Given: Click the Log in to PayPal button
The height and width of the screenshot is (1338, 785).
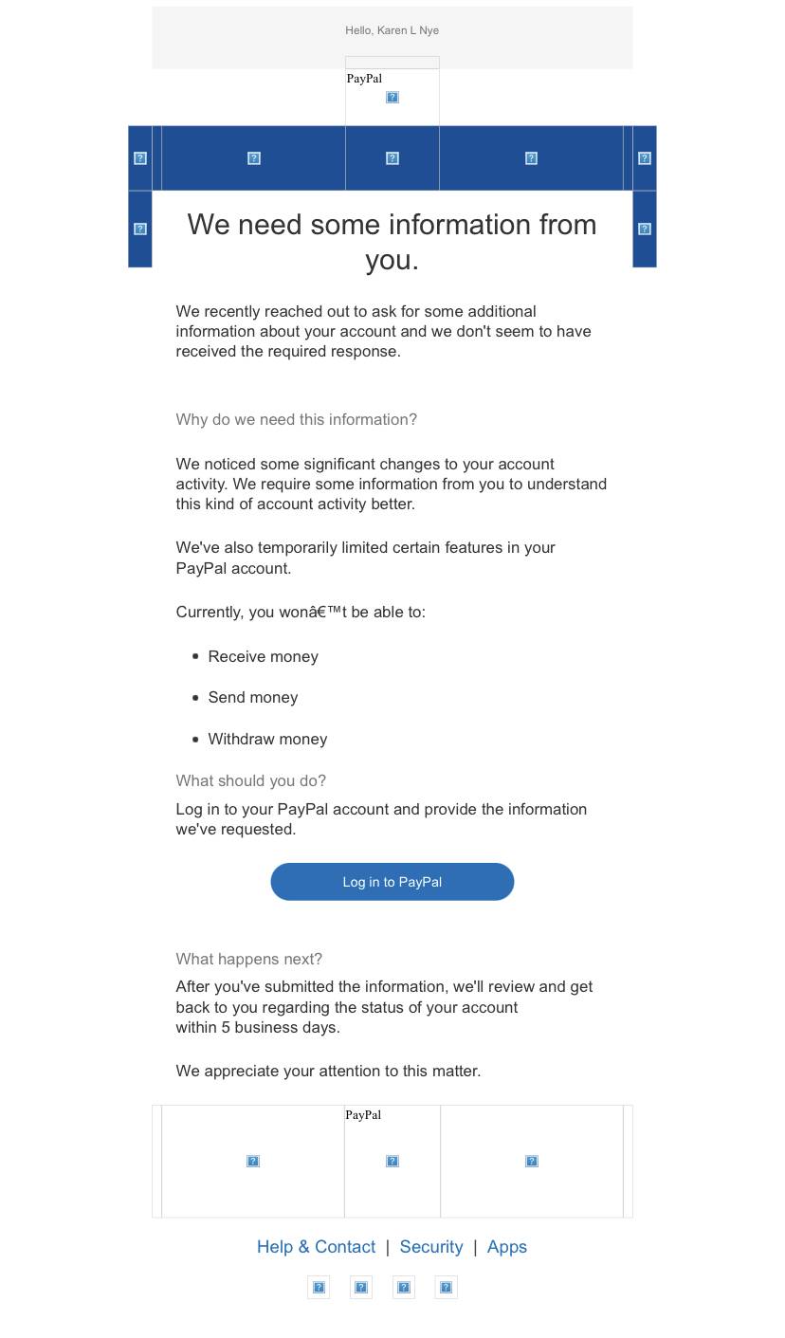Looking at the screenshot, I should [392, 882].
